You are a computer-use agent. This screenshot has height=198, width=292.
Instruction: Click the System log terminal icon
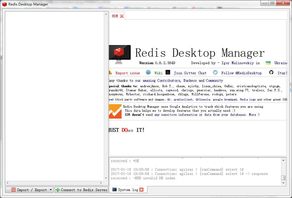click(114, 190)
